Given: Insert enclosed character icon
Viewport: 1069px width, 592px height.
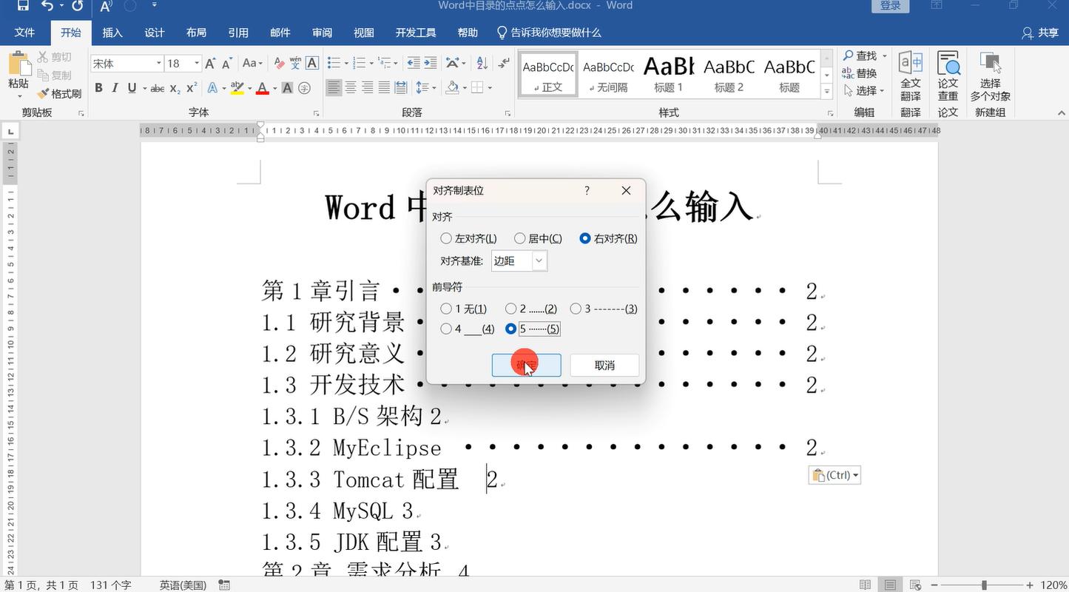Looking at the screenshot, I should point(304,88).
